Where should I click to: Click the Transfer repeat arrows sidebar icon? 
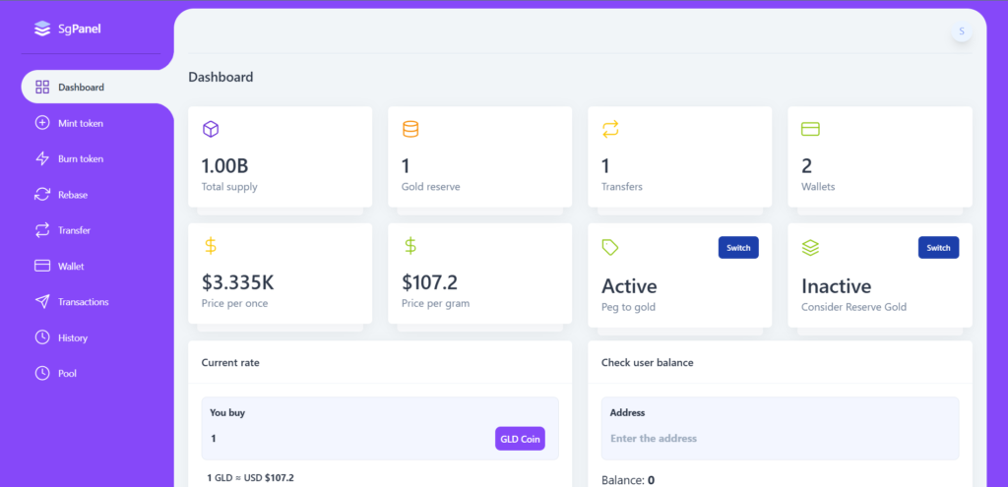[x=42, y=230]
